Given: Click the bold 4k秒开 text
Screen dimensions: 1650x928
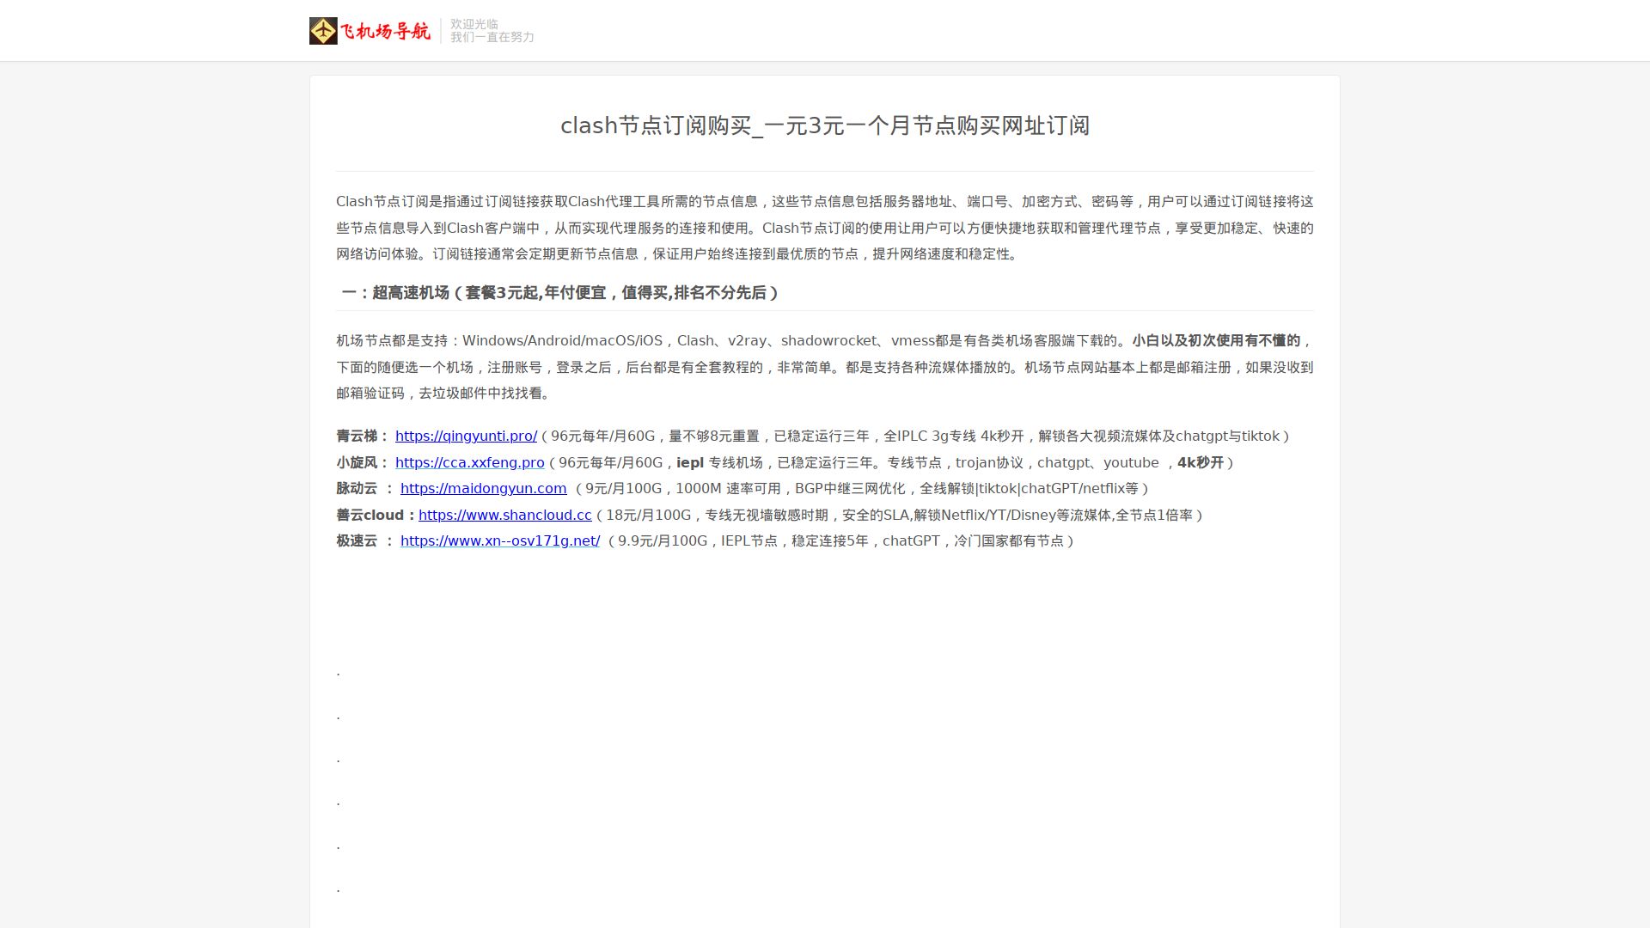Looking at the screenshot, I should click(x=1200, y=463).
